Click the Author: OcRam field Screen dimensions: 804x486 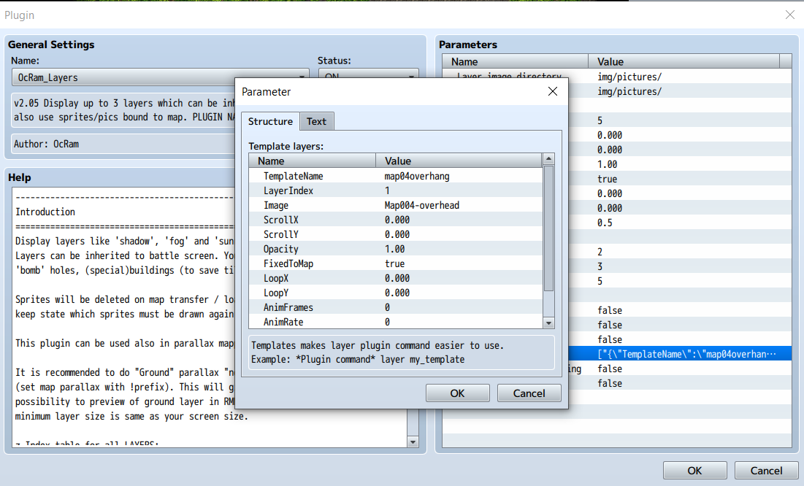coord(123,144)
